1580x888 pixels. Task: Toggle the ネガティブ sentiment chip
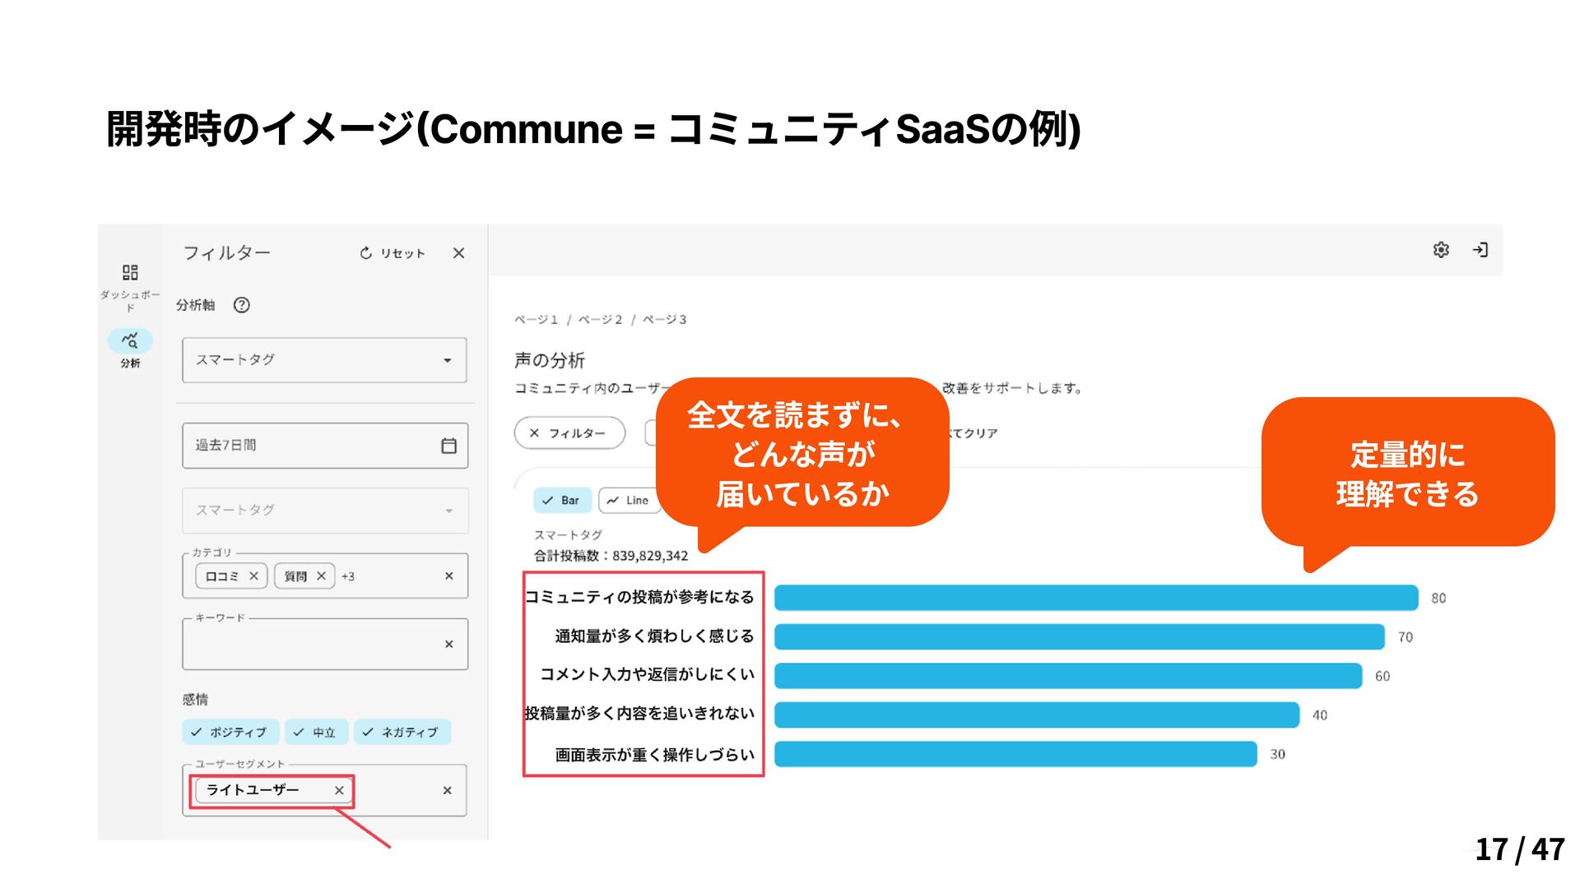[x=402, y=732]
